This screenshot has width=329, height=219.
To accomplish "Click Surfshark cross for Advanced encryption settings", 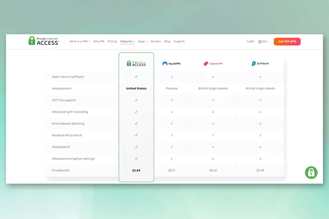I will (x=260, y=159).
